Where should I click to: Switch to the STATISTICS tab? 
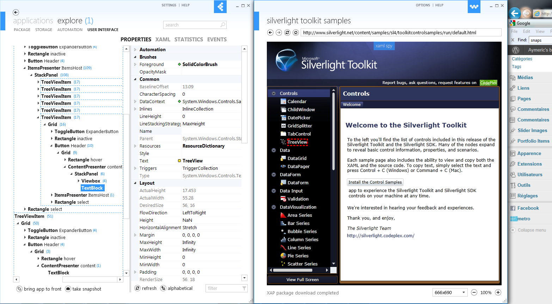[x=189, y=40]
